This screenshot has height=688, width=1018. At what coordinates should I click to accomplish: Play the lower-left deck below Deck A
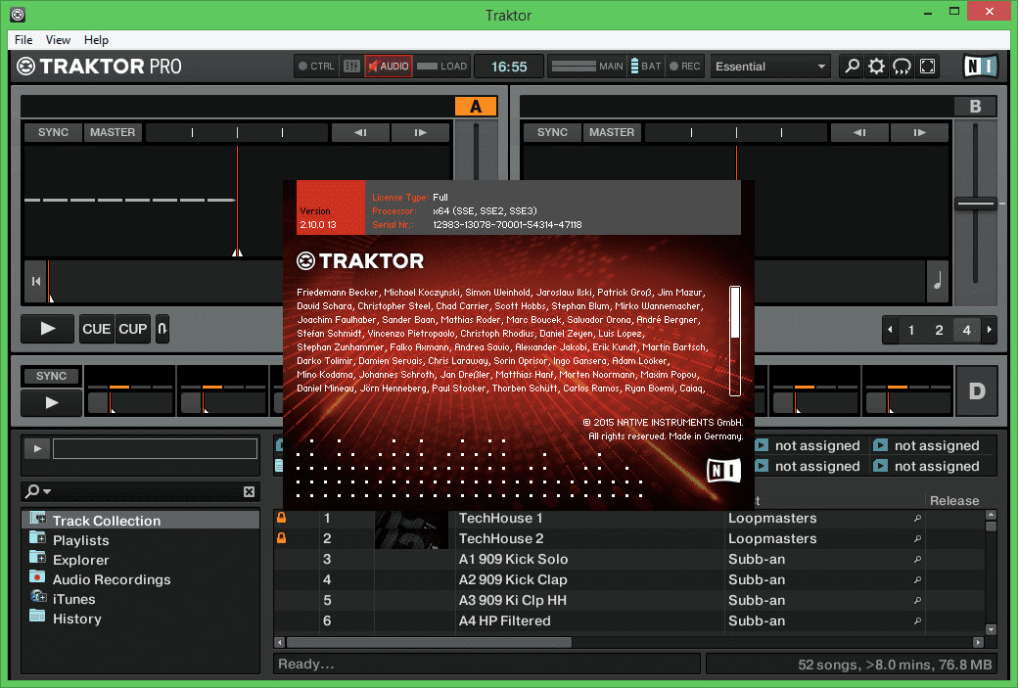(51, 403)
